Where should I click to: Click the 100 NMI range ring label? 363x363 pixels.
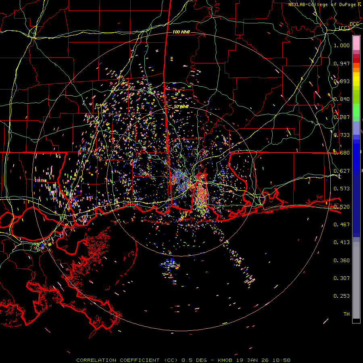click(x=181, y=32)
